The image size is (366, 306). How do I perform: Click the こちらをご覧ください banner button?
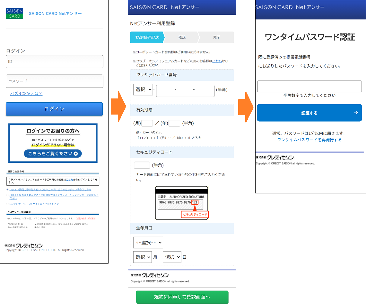coord(53,153)
